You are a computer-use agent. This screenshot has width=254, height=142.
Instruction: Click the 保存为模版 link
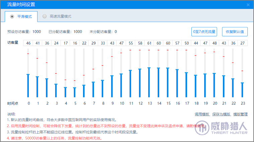pyautogui.click(x=221, y=114)
